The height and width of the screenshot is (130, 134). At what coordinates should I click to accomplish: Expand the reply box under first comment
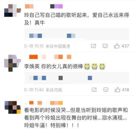click(x=77, y=34)
